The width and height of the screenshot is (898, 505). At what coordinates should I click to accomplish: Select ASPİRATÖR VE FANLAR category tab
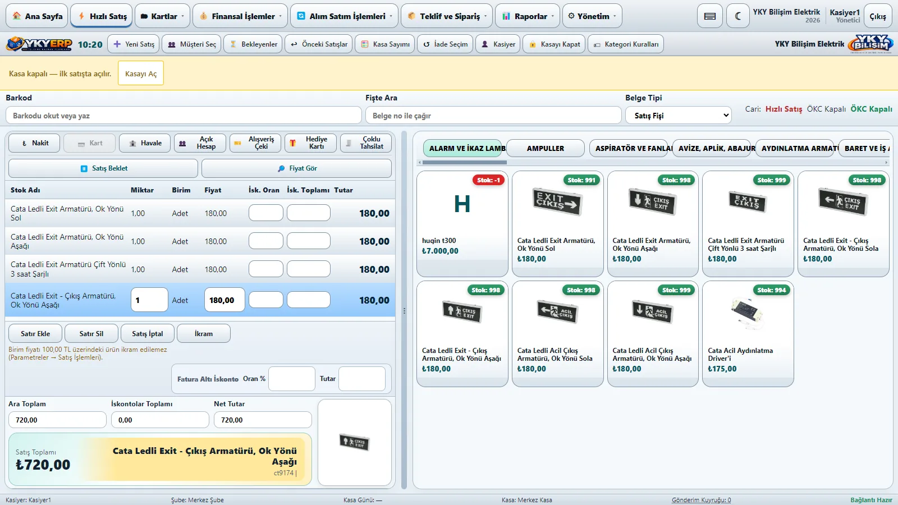(x=629, y=148)
